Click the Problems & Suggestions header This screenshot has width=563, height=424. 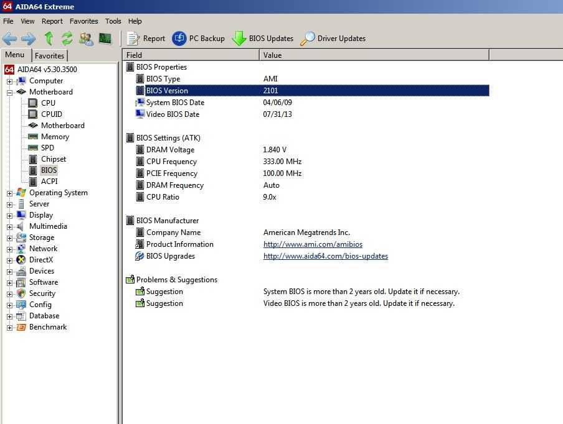click(177, 280)
